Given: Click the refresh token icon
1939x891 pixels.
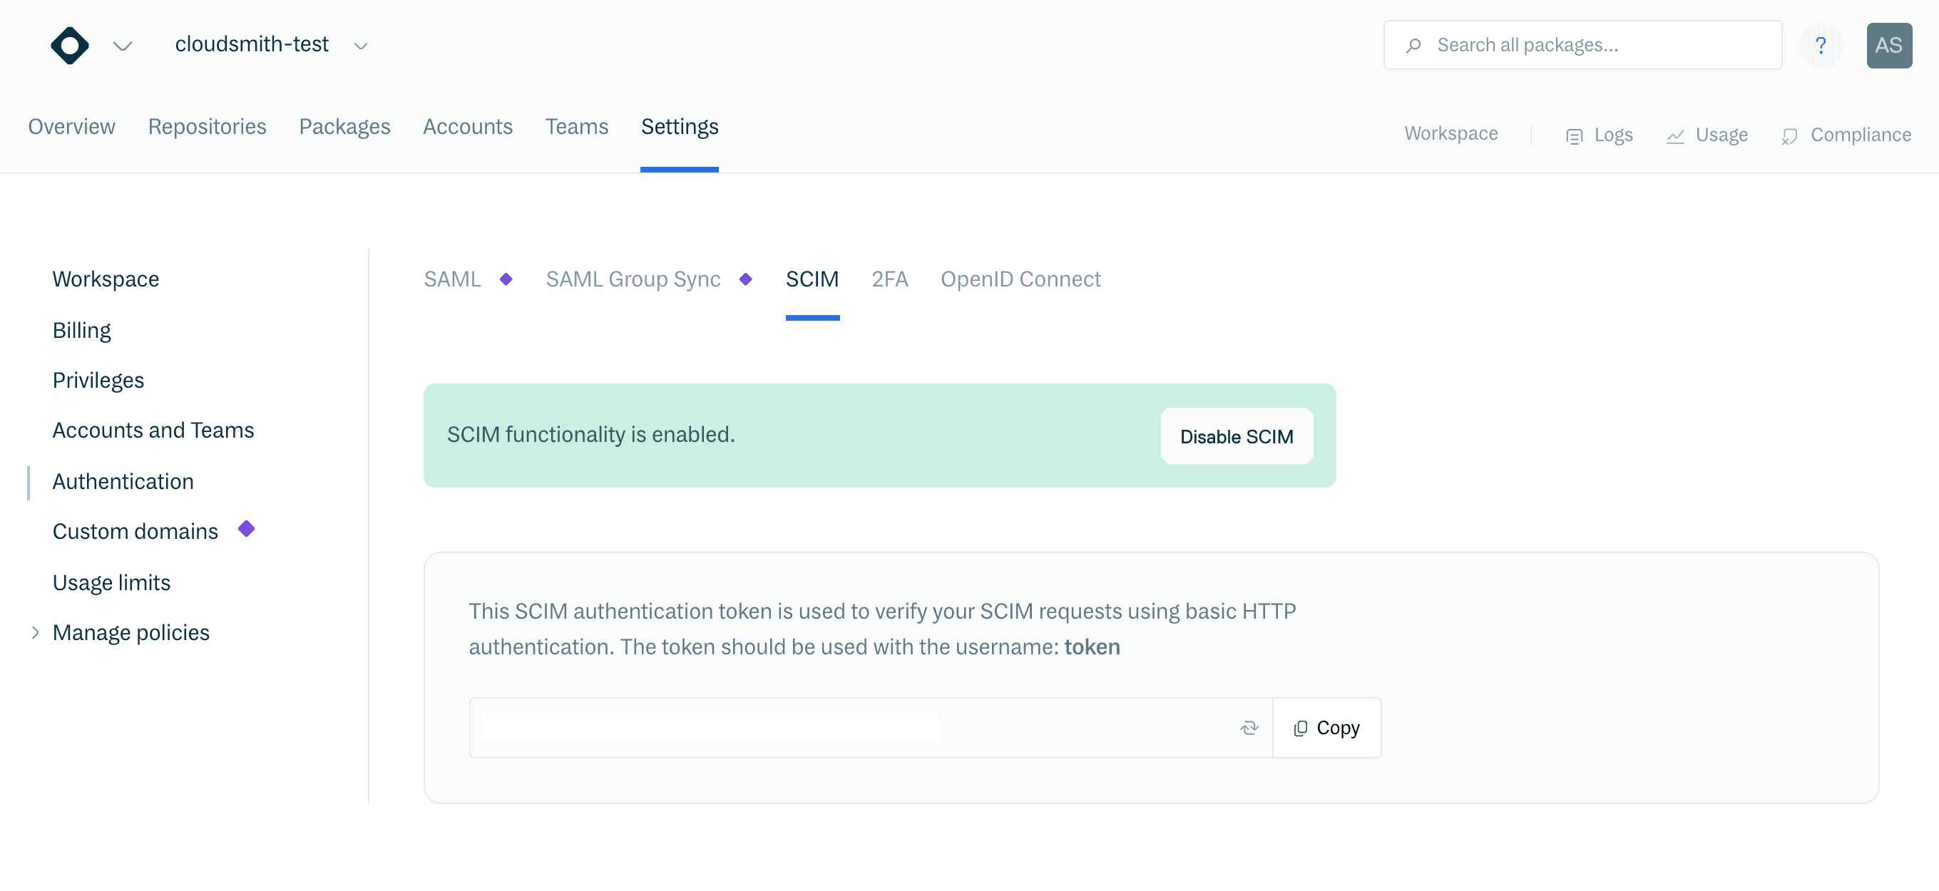Looking at the screenshot, I should pyautogui.click(x=1249, y=728).
